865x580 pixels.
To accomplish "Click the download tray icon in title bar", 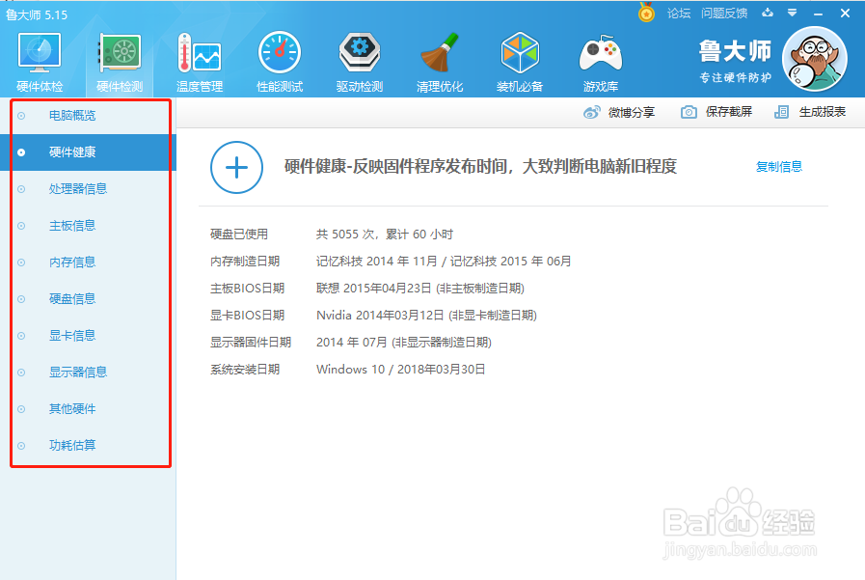I will (x=768, y=13).
